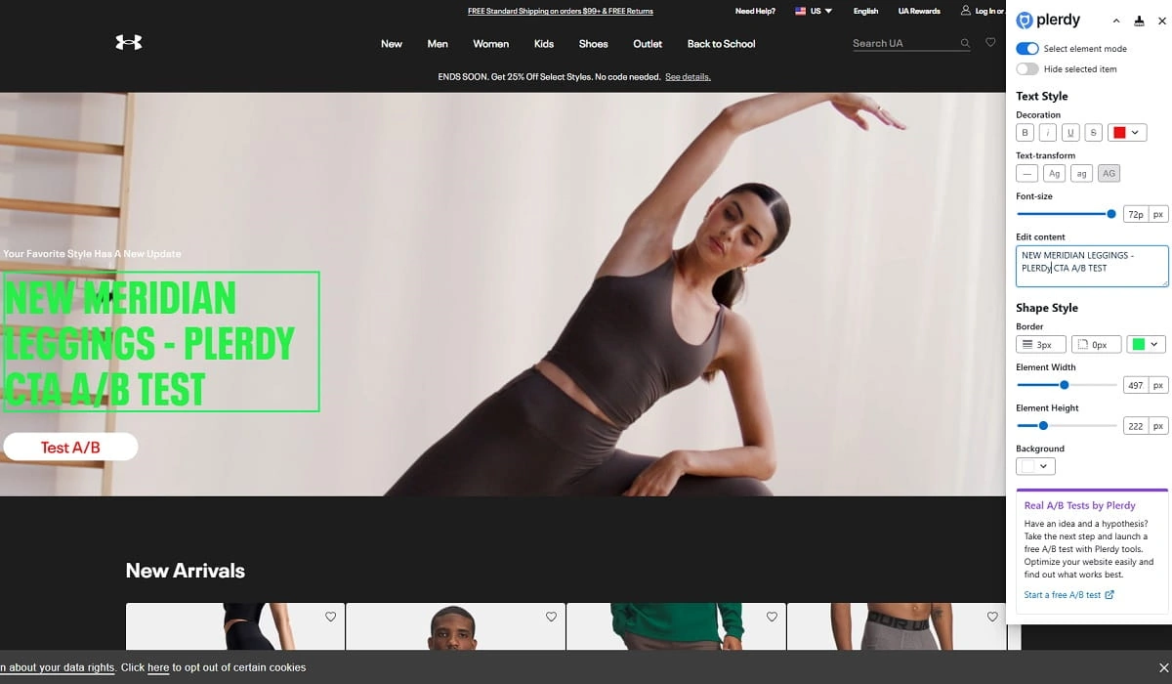Click the Log In user icon

966,11
